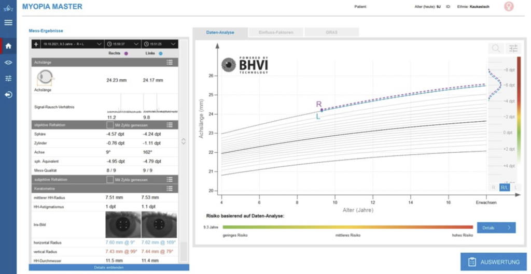Click the magnifier zoom icon on the chart

(x=496, y=49)
